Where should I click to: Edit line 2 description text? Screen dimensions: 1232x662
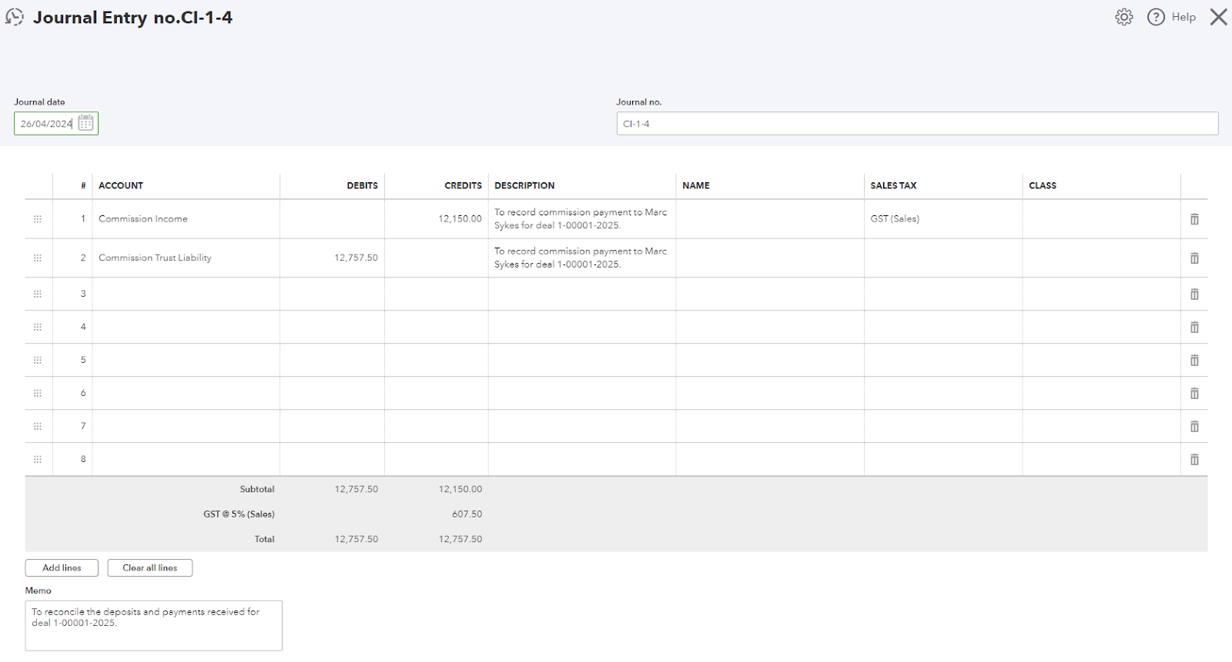click(582, 258)
